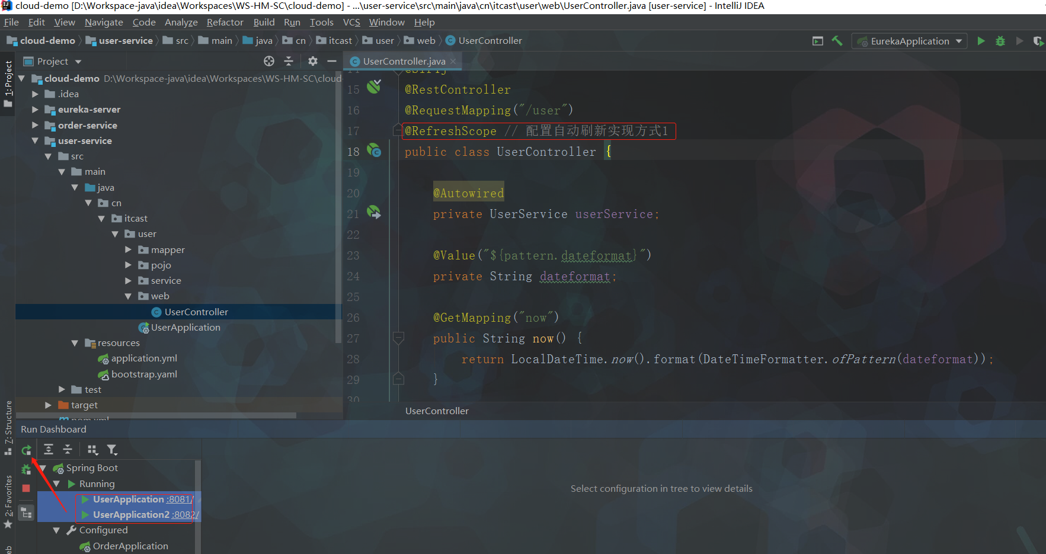The width and height of the screenshot is (1046, 554).
Task: Open the File menu
Action: click(x=11, y=22)
